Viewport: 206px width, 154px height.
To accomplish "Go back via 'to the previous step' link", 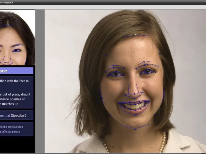I will [x=11, y=127].
